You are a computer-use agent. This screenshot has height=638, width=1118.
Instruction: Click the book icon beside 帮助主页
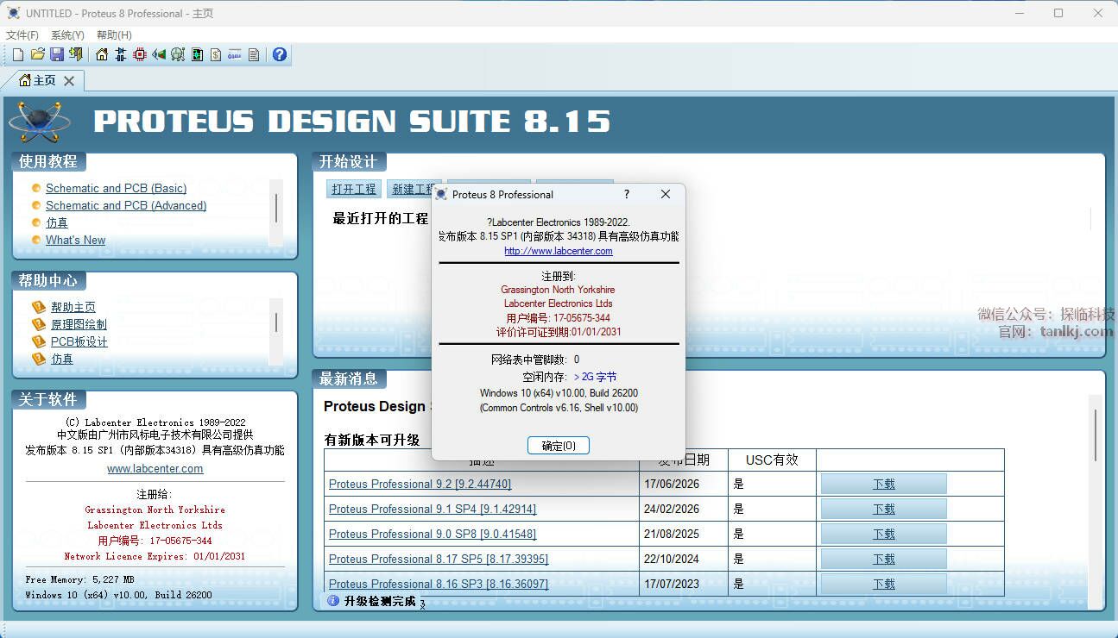pyautogui.click(x=38, y=307)
